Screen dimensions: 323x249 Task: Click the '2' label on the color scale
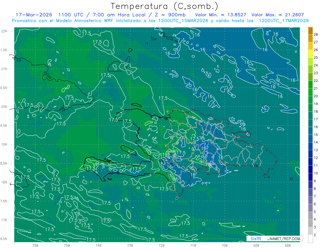(315, 235)
